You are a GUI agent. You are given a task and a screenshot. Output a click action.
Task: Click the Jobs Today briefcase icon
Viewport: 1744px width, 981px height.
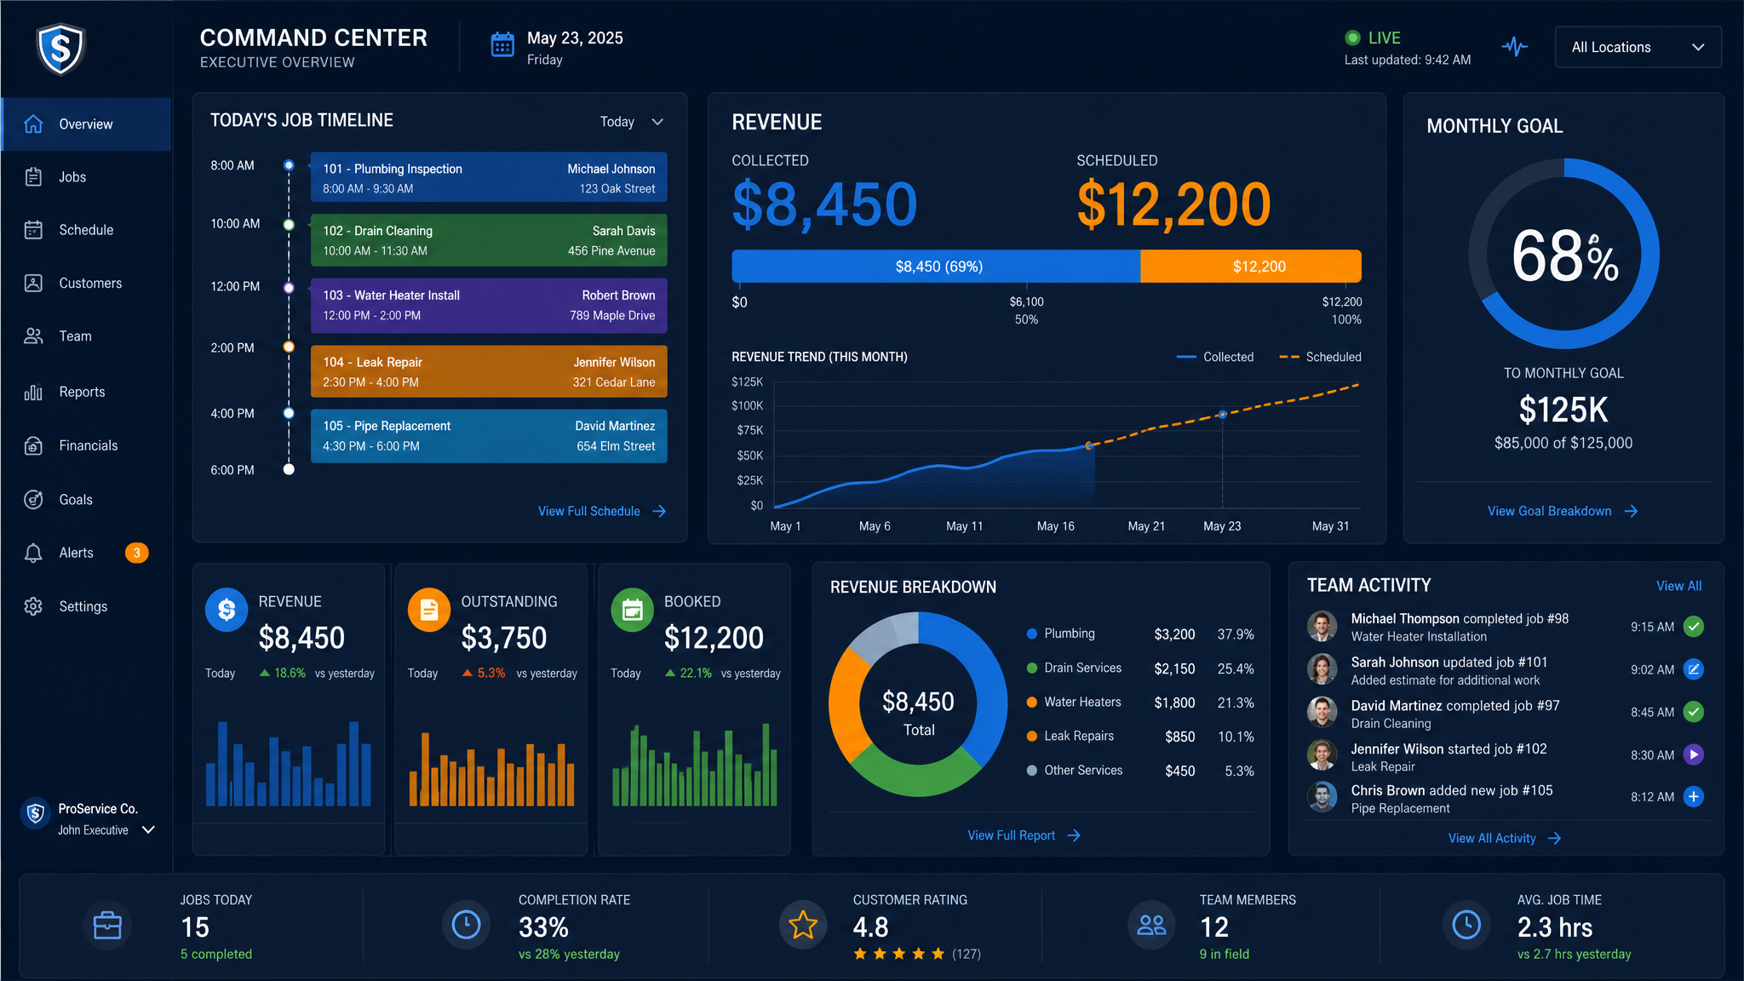coord(107,926)
